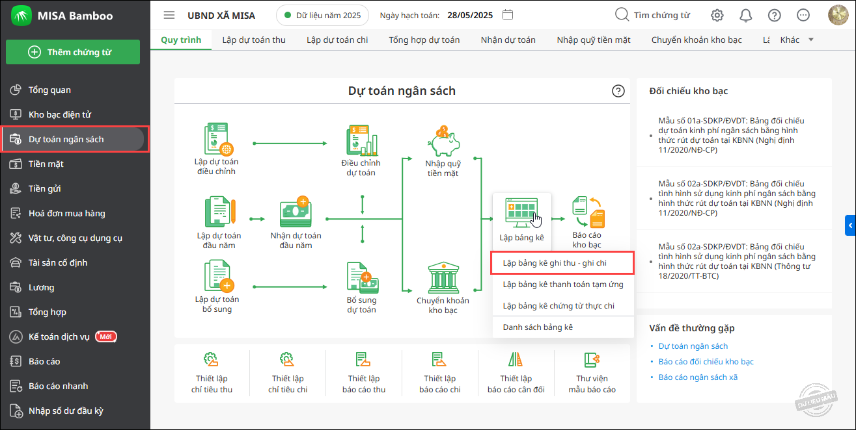Screen dimensions: 856x430
Task: Open Thiết lập chỉ tiêu chi
Action: click(288, 373)
